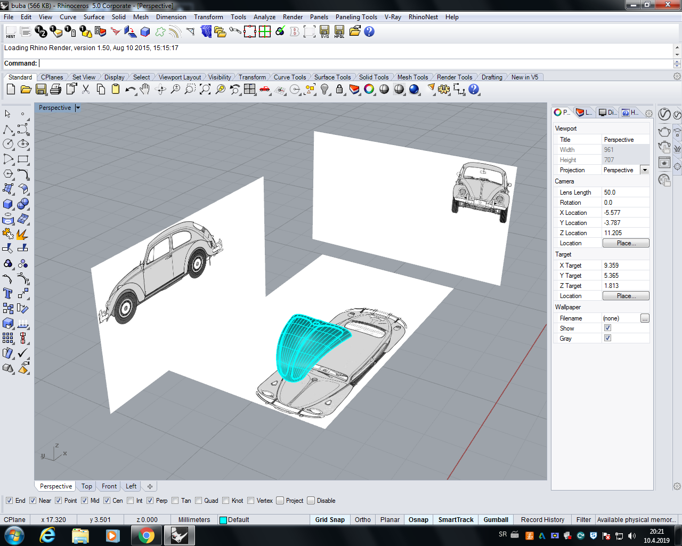Click the RhinoNest NEST icon
This screenshot has height=546, width=682.
tap(11, 33)
